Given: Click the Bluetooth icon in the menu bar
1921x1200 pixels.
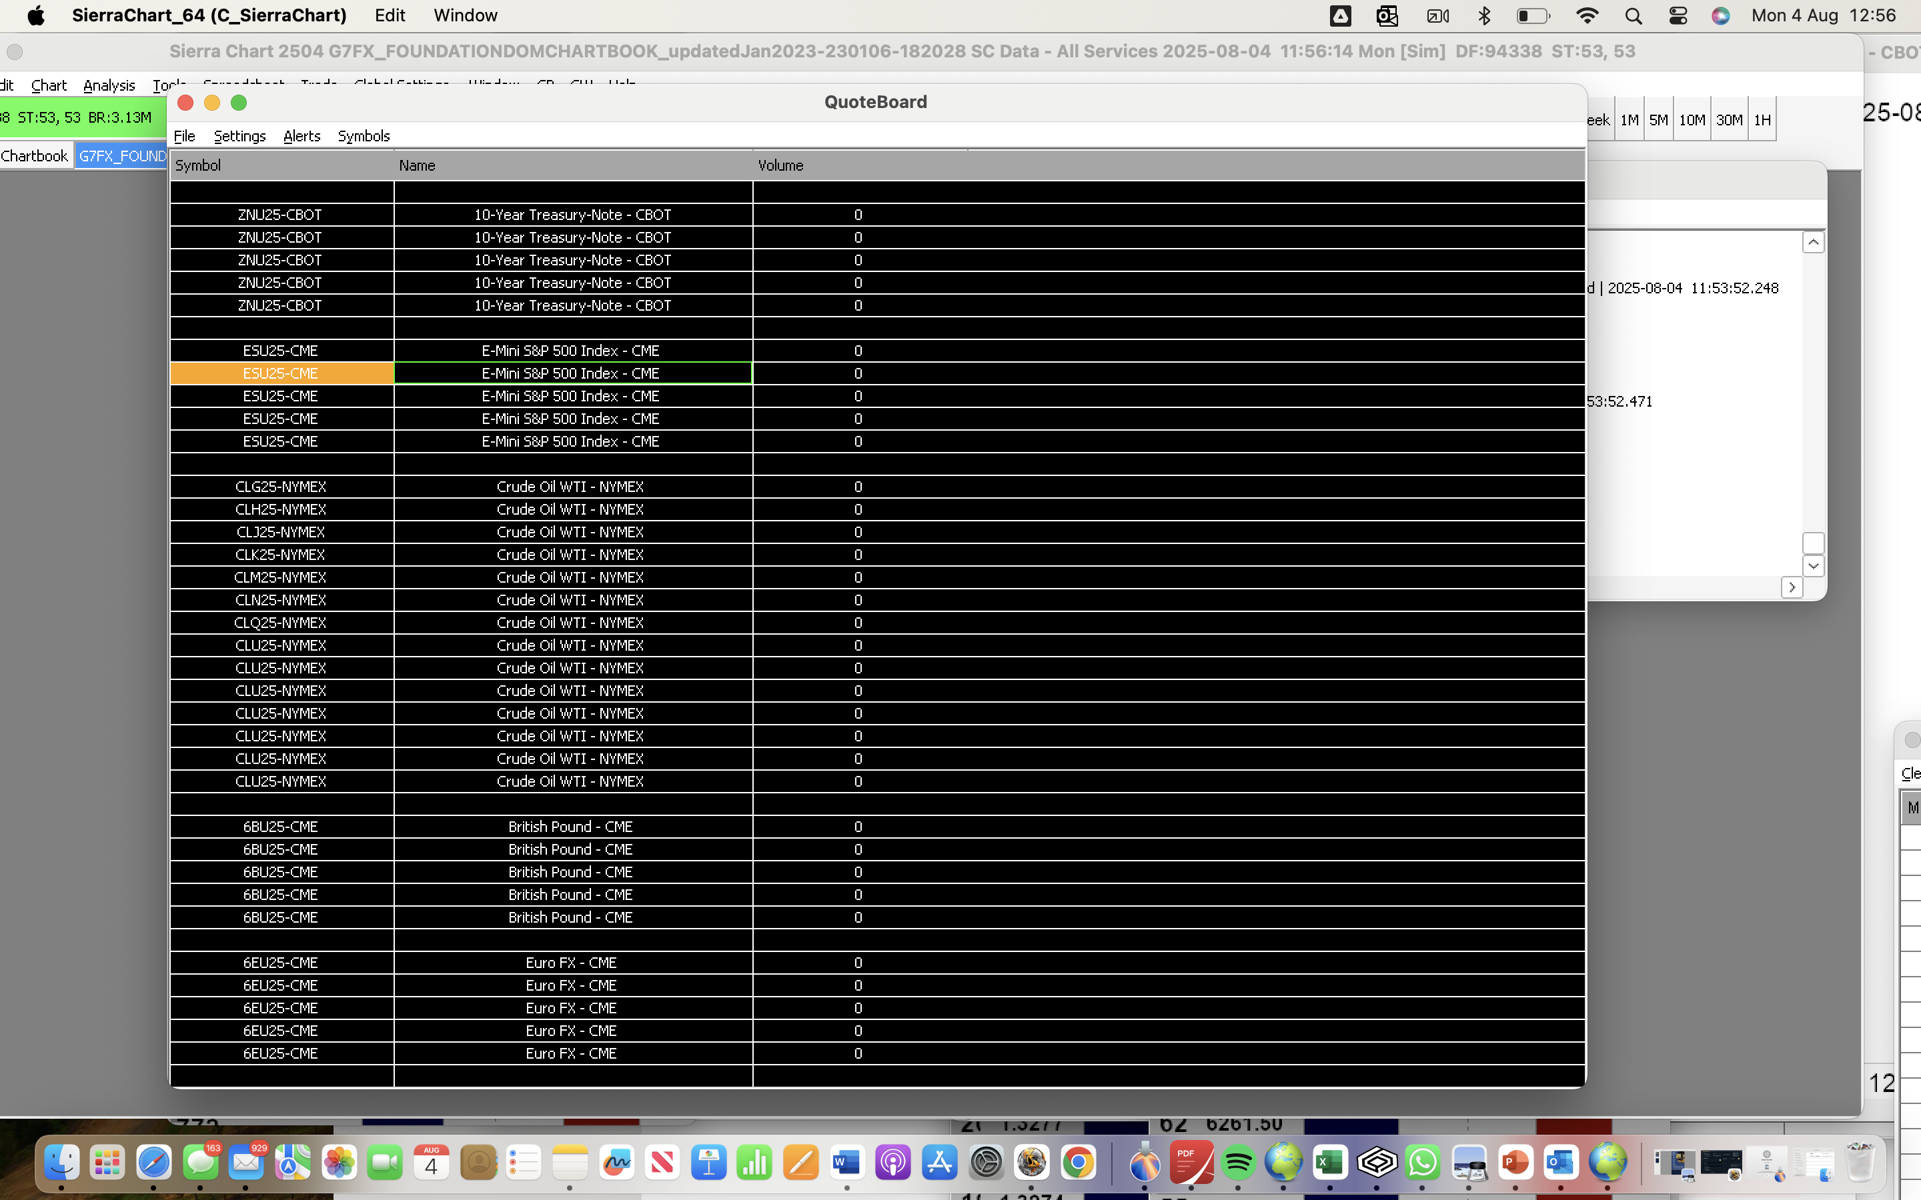Looking at the screenshot, I should point(1483,16).
